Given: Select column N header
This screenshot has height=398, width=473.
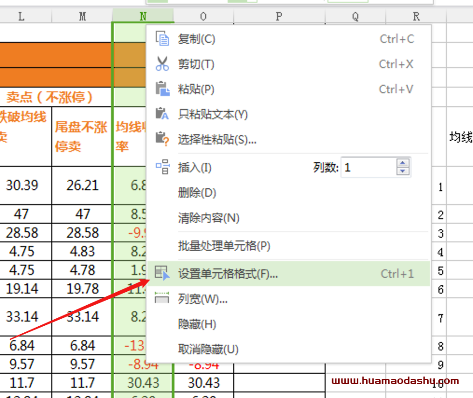Looking at the screenshot, I should pos(143,16).
